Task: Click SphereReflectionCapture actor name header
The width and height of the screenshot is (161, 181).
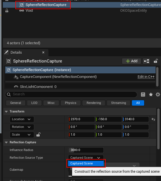Action: [x=38, y=61]
